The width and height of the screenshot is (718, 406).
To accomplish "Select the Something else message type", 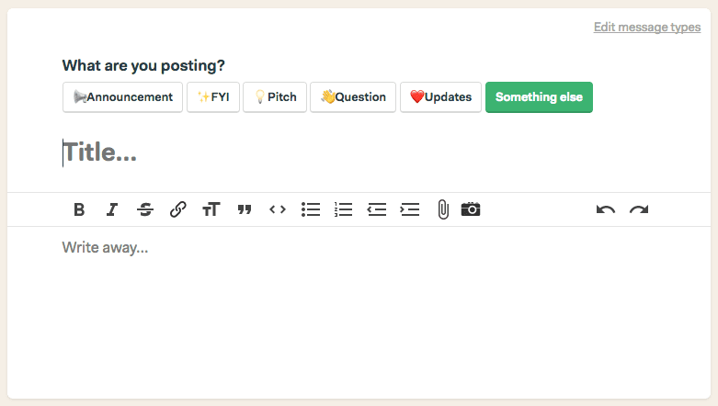I will point(539,97).
